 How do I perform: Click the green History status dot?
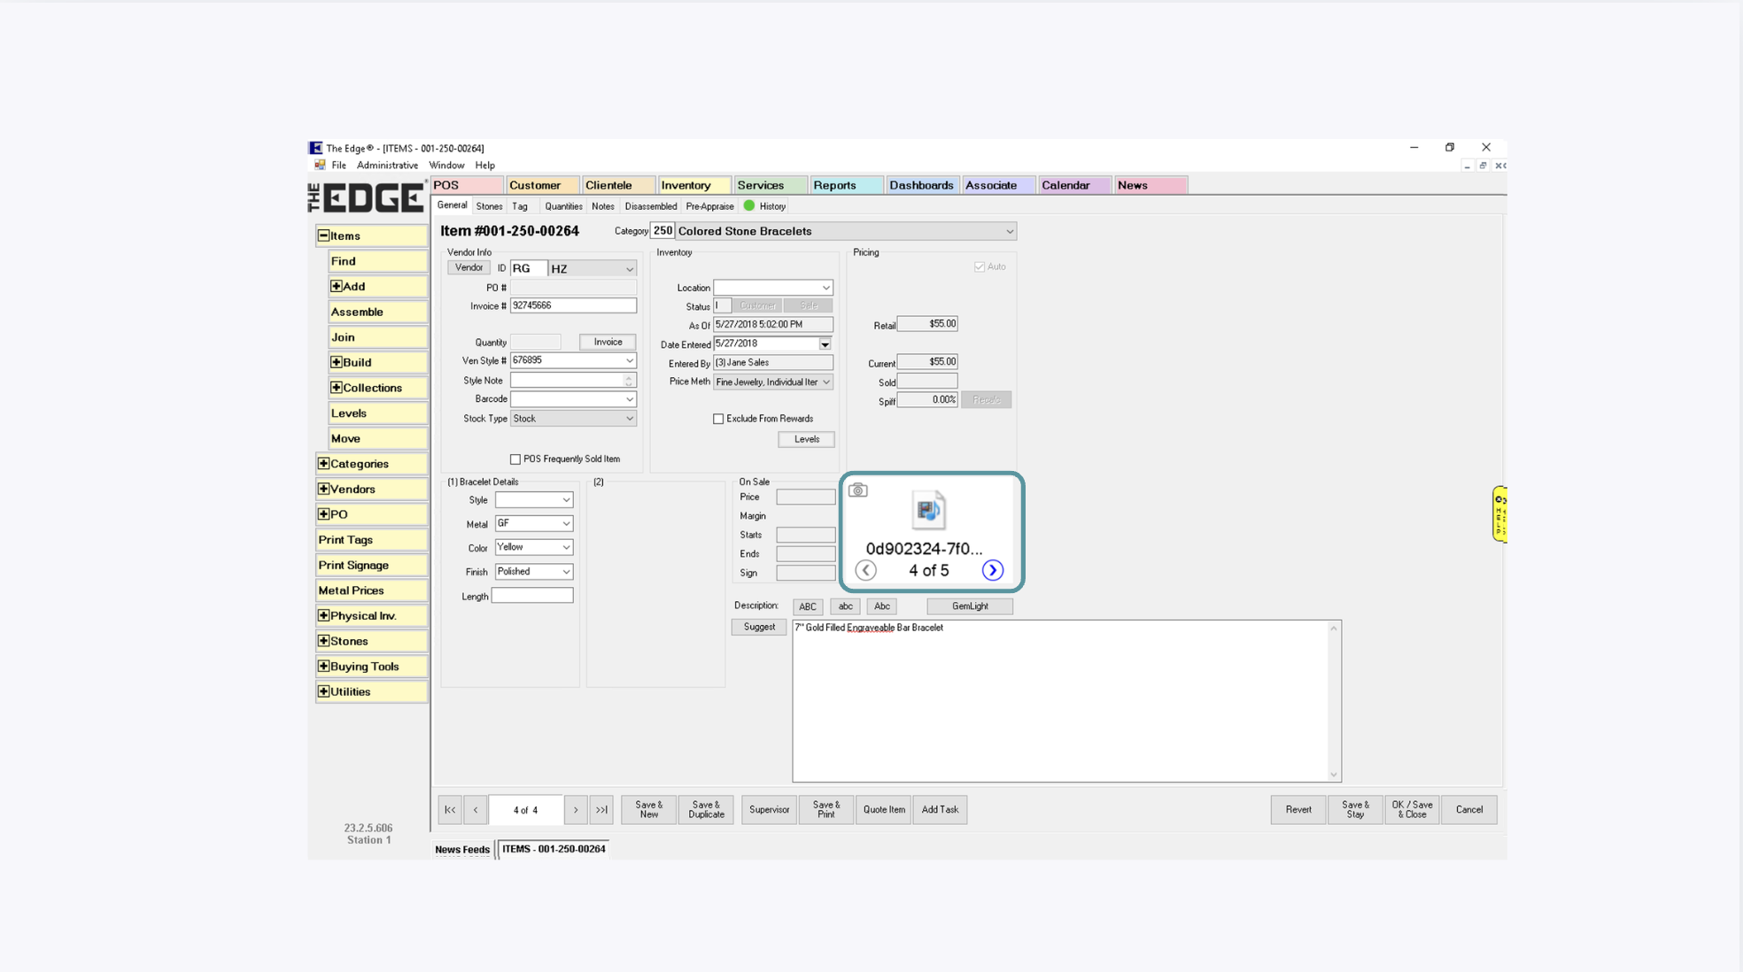click(749, 205)
